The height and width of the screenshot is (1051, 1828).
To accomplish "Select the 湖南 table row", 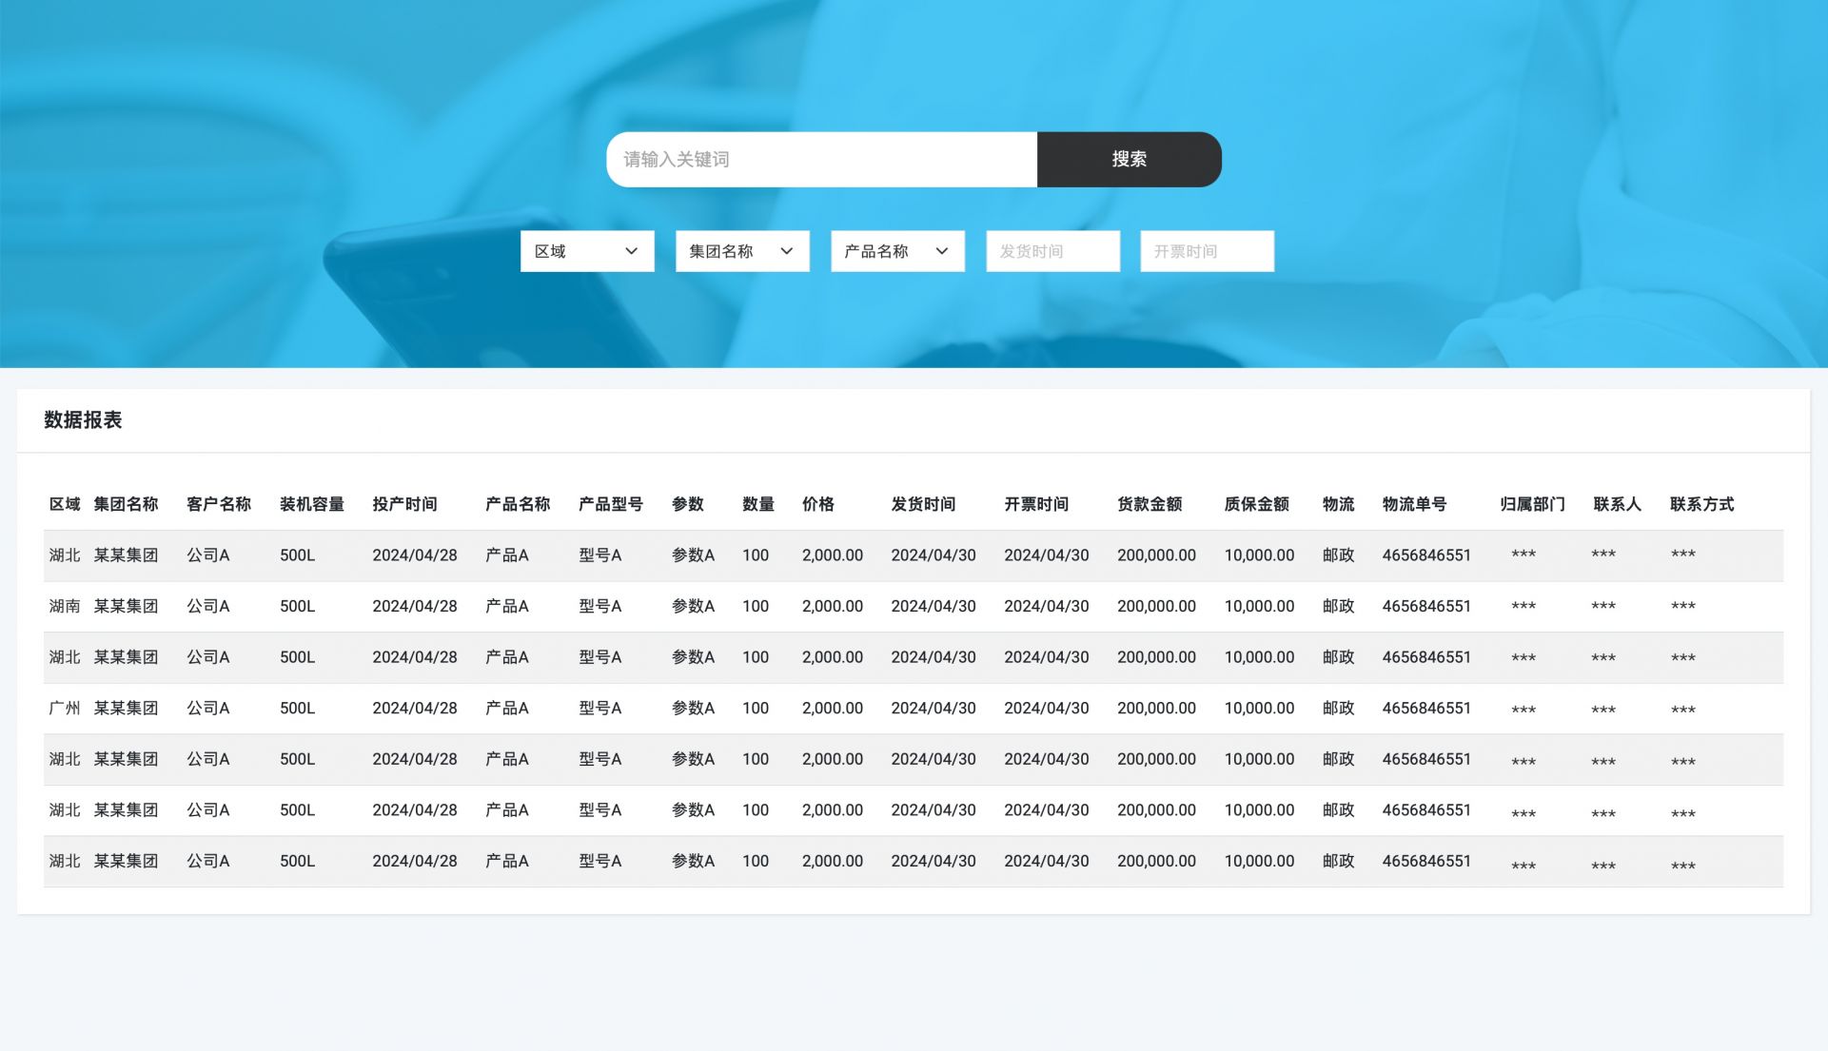I will click(x=65, y=606).
